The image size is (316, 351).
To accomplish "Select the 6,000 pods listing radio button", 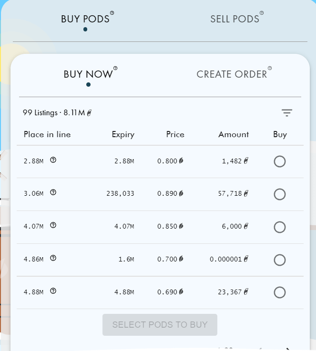I will click(280, 227).
